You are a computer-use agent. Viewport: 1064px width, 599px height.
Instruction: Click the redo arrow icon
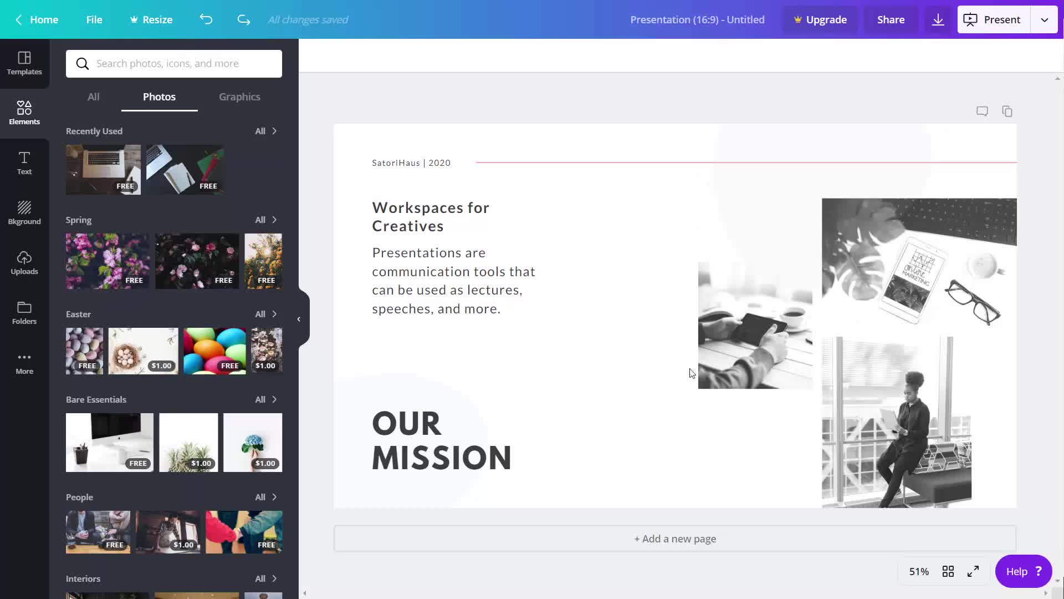point(243,19)
